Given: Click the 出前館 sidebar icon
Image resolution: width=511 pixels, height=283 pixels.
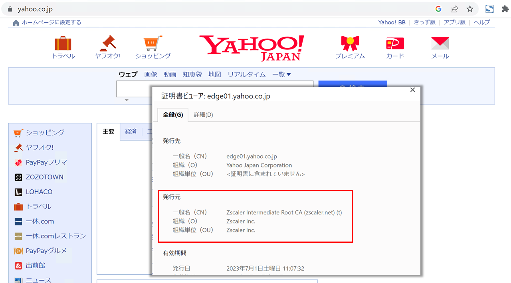Looking at the screenshot, I should [18, 265].
